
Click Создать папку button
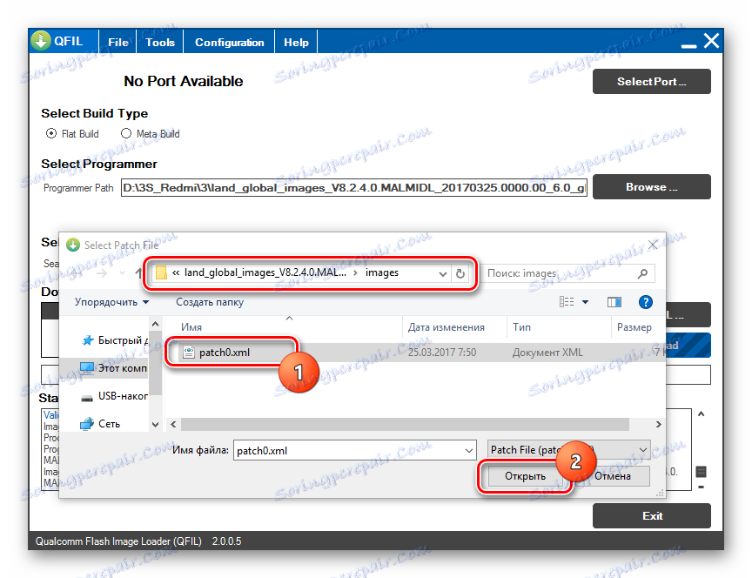tap(210, 302)
